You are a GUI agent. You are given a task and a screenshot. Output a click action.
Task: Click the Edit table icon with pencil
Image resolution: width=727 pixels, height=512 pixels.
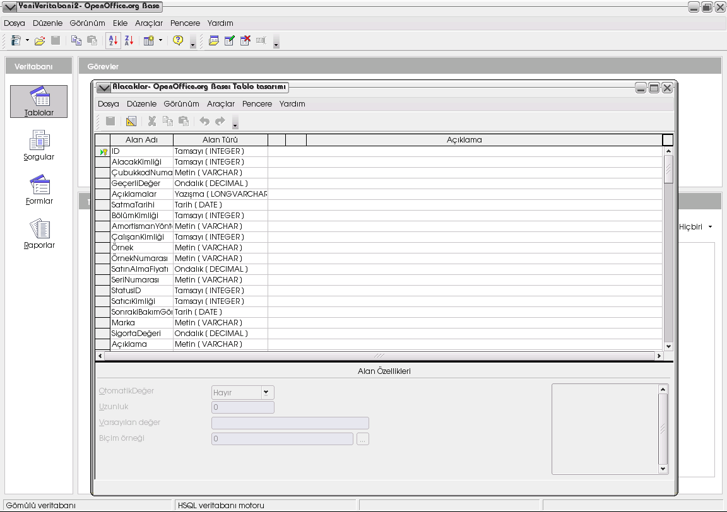[230, 41]
